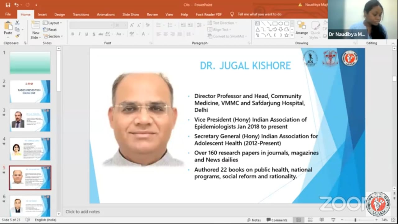Expand the Text Direction menu

[222, 23]
